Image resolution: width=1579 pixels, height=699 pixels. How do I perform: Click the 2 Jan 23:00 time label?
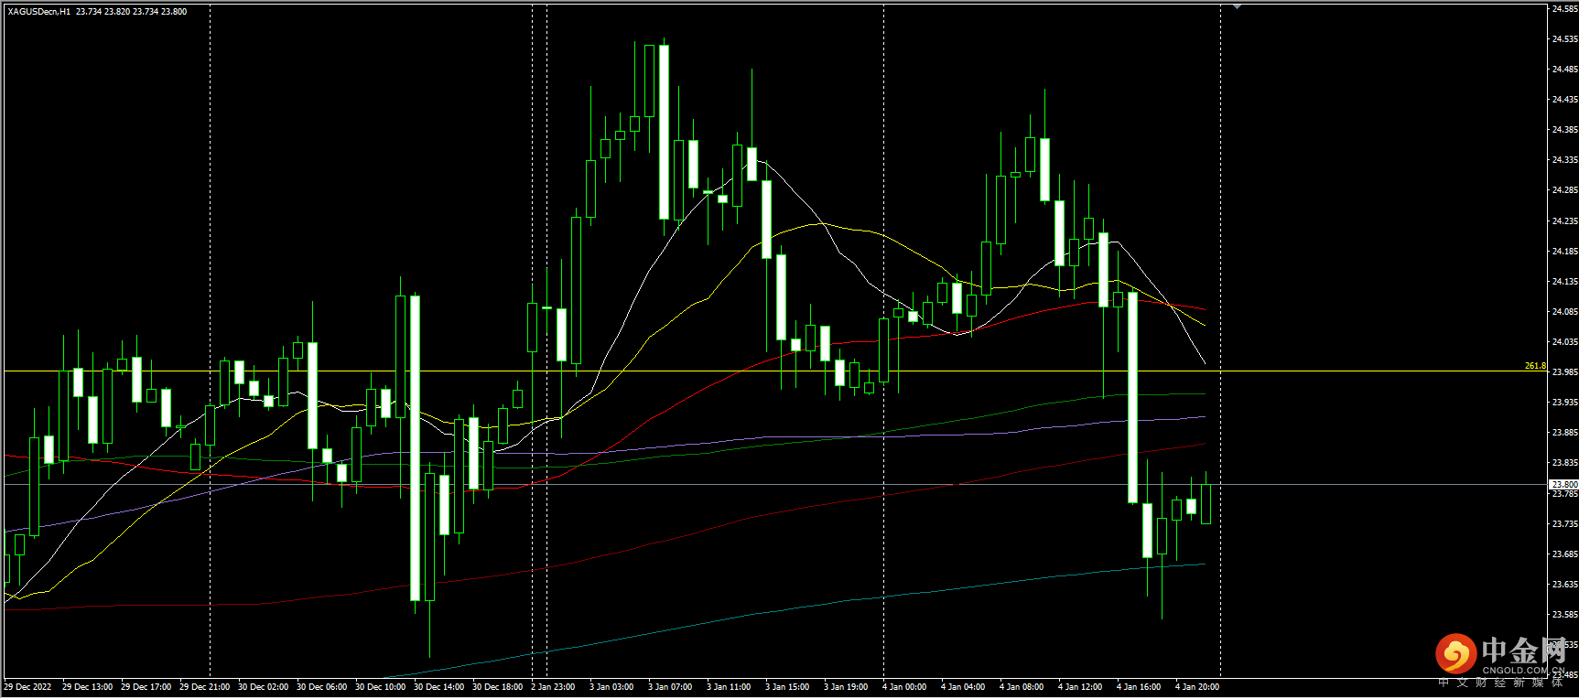point(553,687)
